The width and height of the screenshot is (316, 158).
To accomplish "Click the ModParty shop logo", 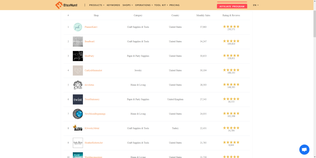I will (78, 56).
